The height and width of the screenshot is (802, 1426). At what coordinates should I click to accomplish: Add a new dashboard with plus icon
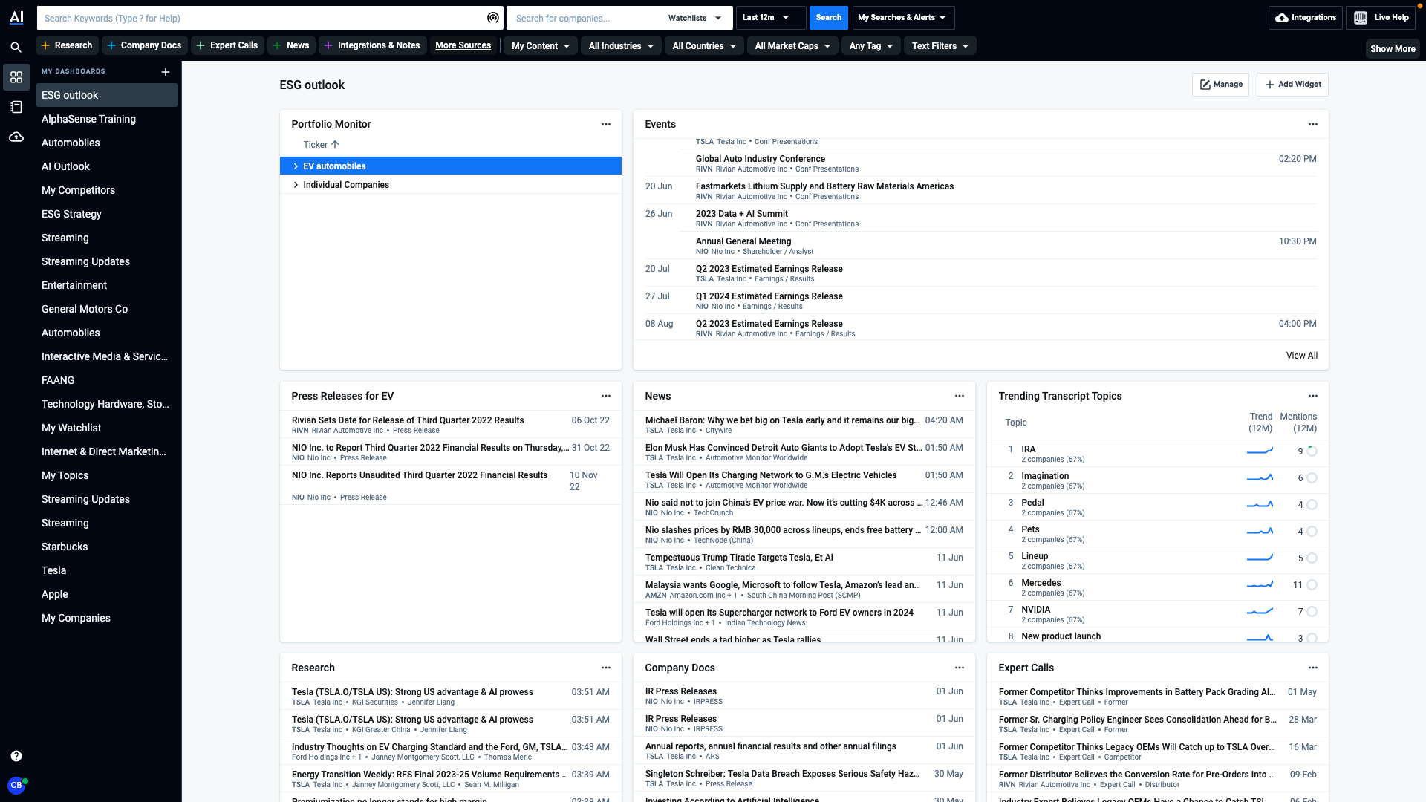166,72
